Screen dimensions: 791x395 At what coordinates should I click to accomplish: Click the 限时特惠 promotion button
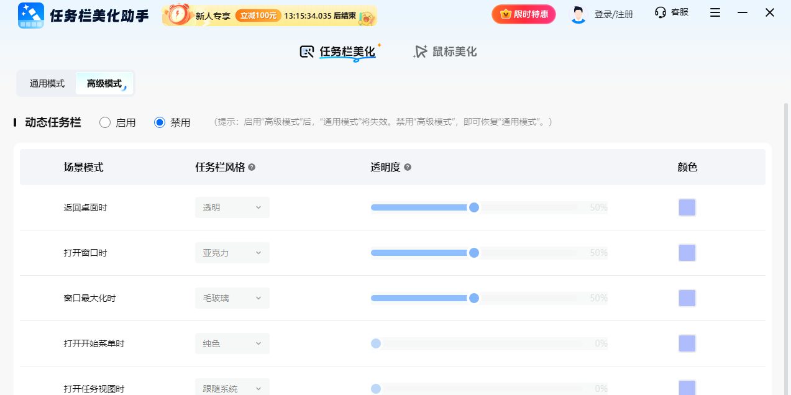523,13
